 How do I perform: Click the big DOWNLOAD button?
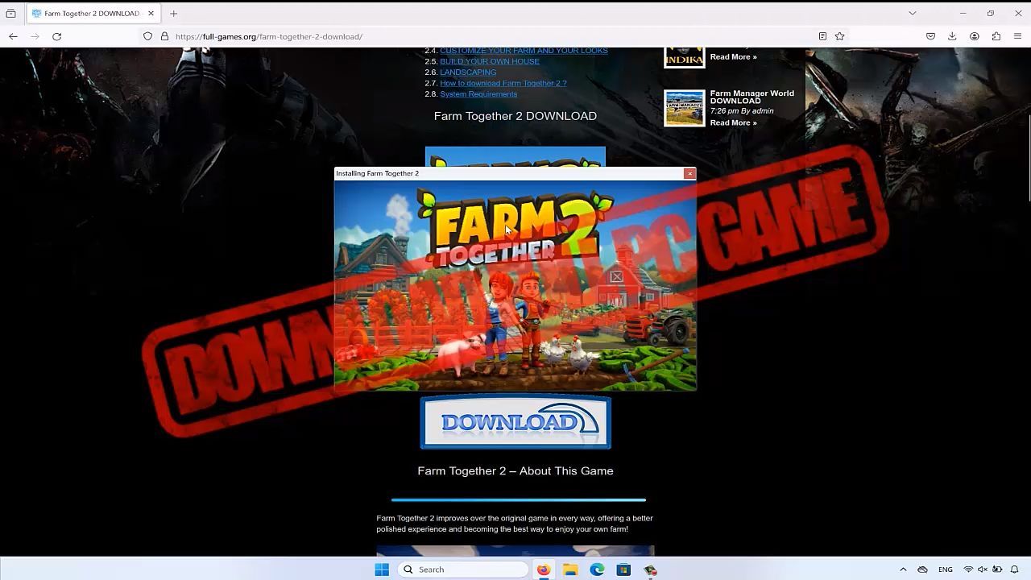pyautogui.click(x=515, y=422)
